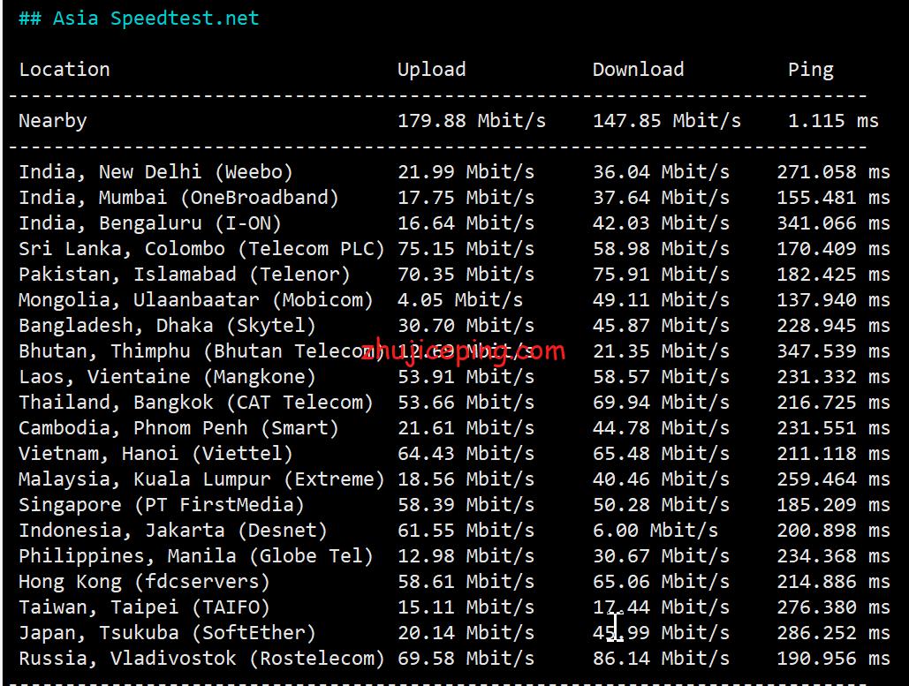Select 'Pakistan, Islamabad (Telenor)' row

(454, 274)
